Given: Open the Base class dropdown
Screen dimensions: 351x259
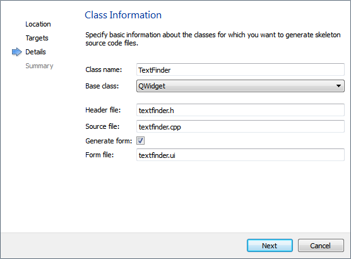Looking at the screenshot, I should pyautogui.click(x=241, y=86).
